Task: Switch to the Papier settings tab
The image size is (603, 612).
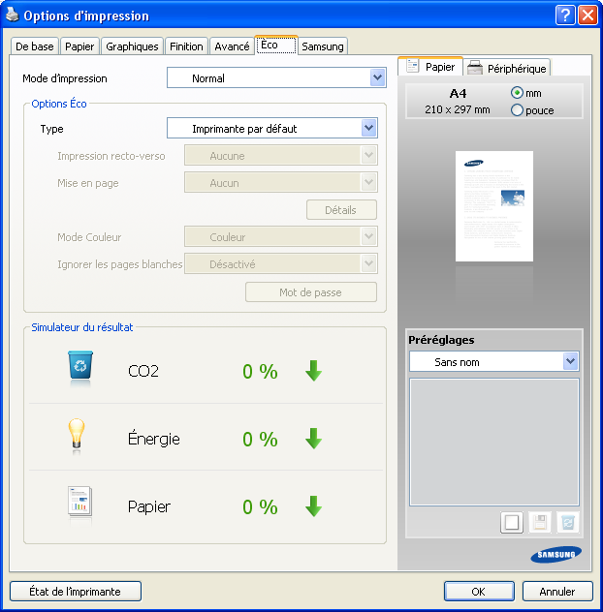Action: [79, 46]
